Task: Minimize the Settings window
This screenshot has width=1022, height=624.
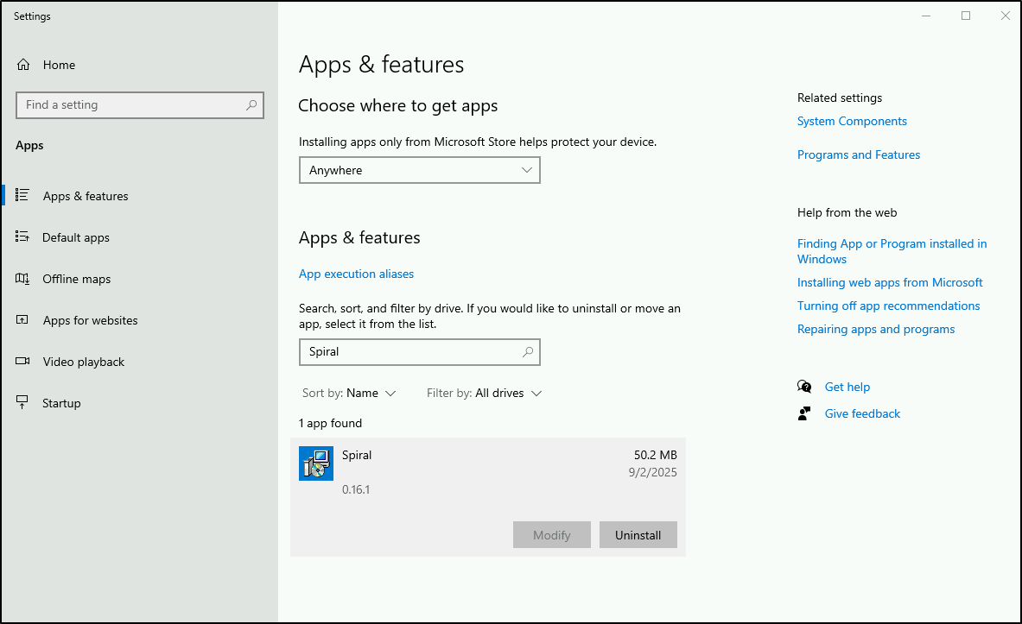Action: (926, 16)
